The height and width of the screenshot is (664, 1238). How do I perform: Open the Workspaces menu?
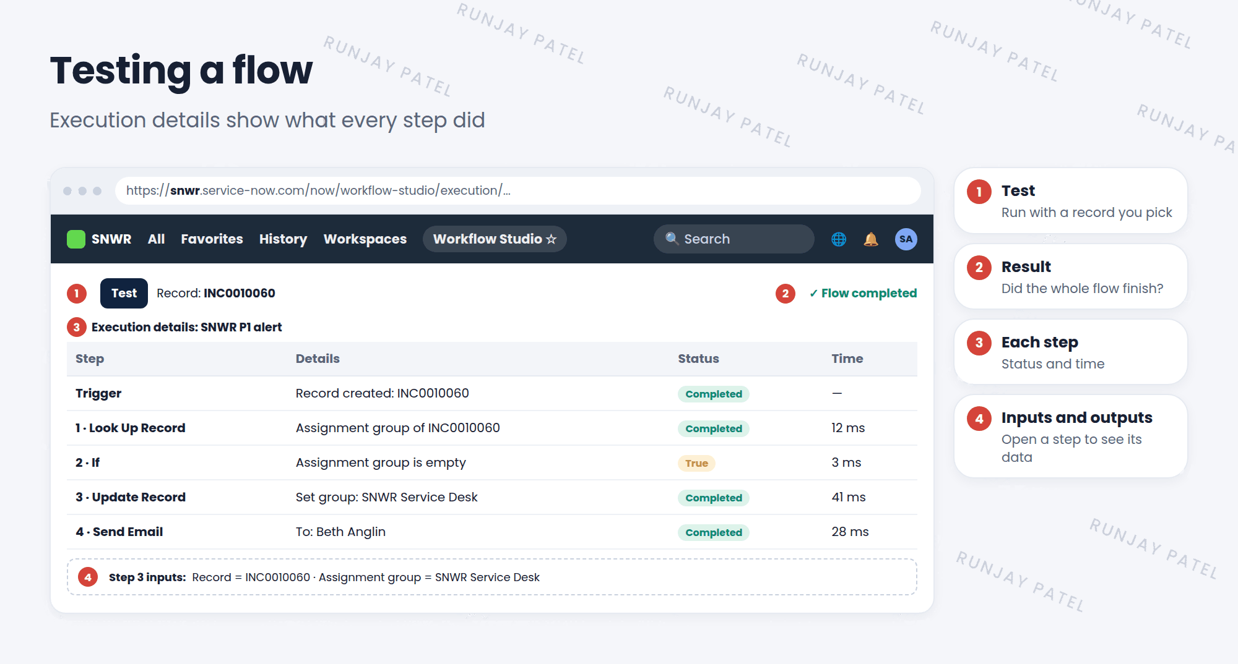click(x=365, y=239)
